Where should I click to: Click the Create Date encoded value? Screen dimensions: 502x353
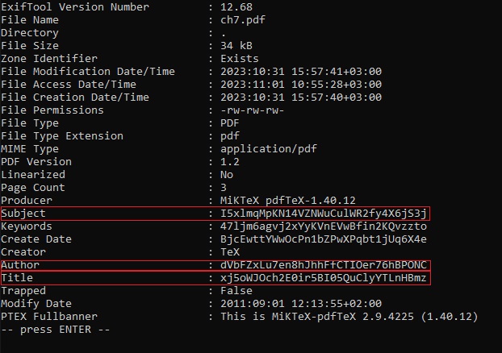click(x=324, y=239)
